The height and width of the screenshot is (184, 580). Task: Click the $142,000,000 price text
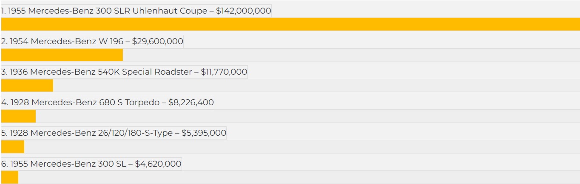point(243,11)
